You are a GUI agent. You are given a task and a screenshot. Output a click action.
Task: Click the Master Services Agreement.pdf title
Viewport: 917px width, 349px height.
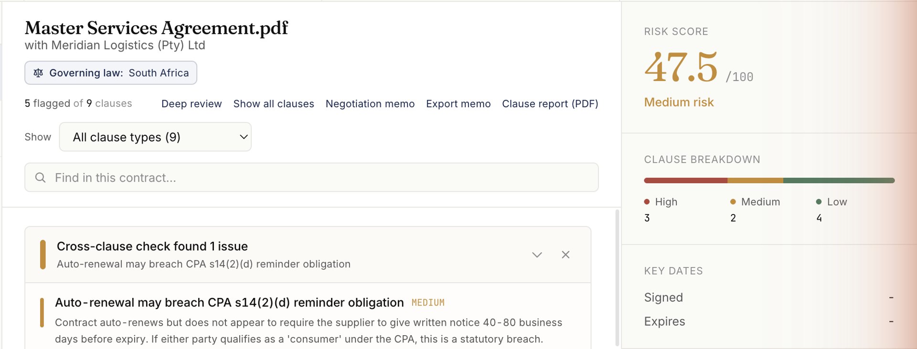(x=156, y=28)
